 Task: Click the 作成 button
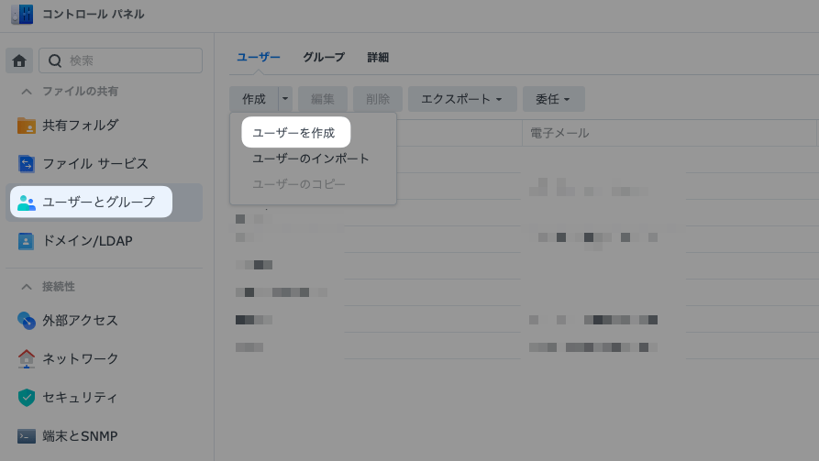click(253, 99)
